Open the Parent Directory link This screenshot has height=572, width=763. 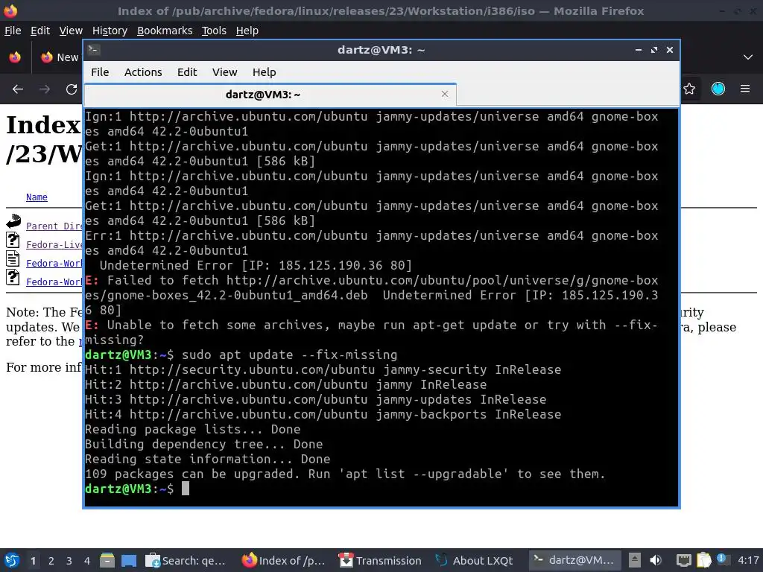point(54,226)
